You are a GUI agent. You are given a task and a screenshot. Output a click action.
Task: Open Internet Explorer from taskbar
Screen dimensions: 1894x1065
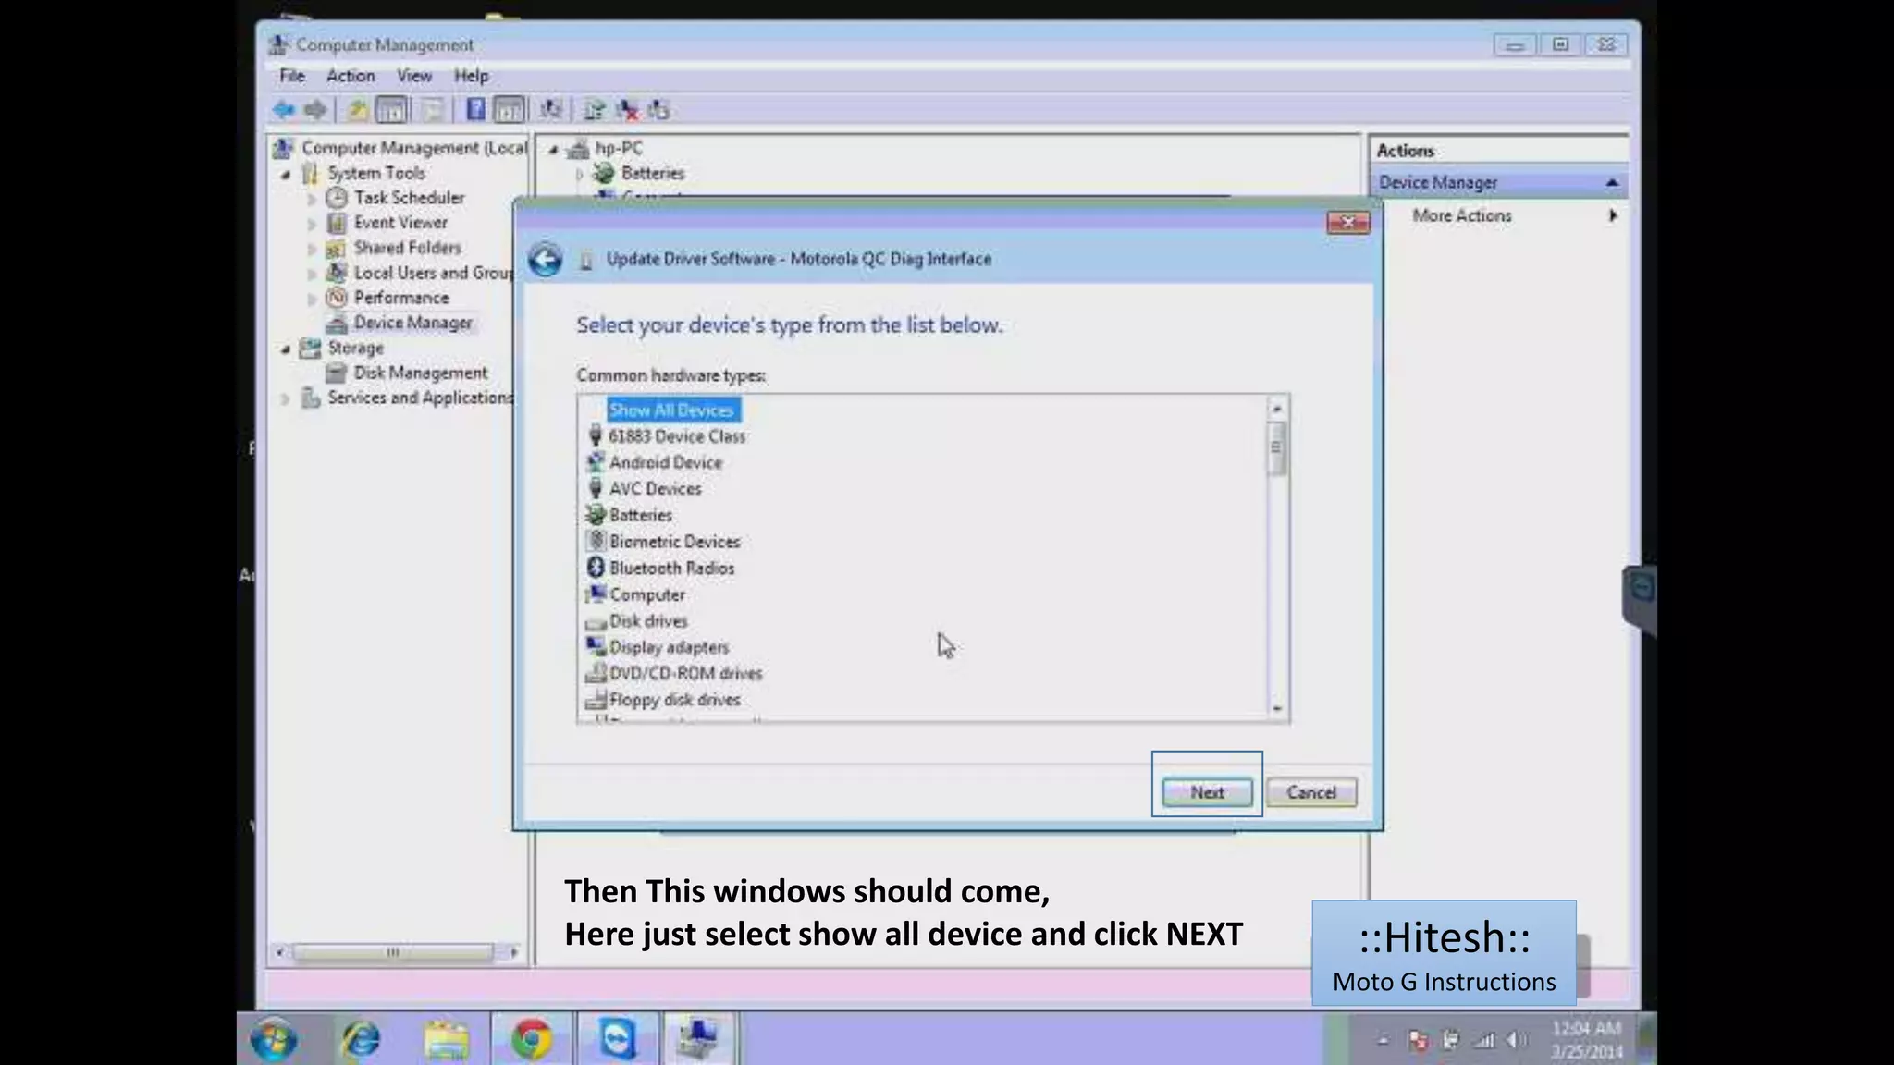pyautogui.click(x=360, y=1039)
